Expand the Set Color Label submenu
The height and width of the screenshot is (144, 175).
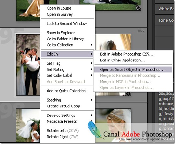67,75
